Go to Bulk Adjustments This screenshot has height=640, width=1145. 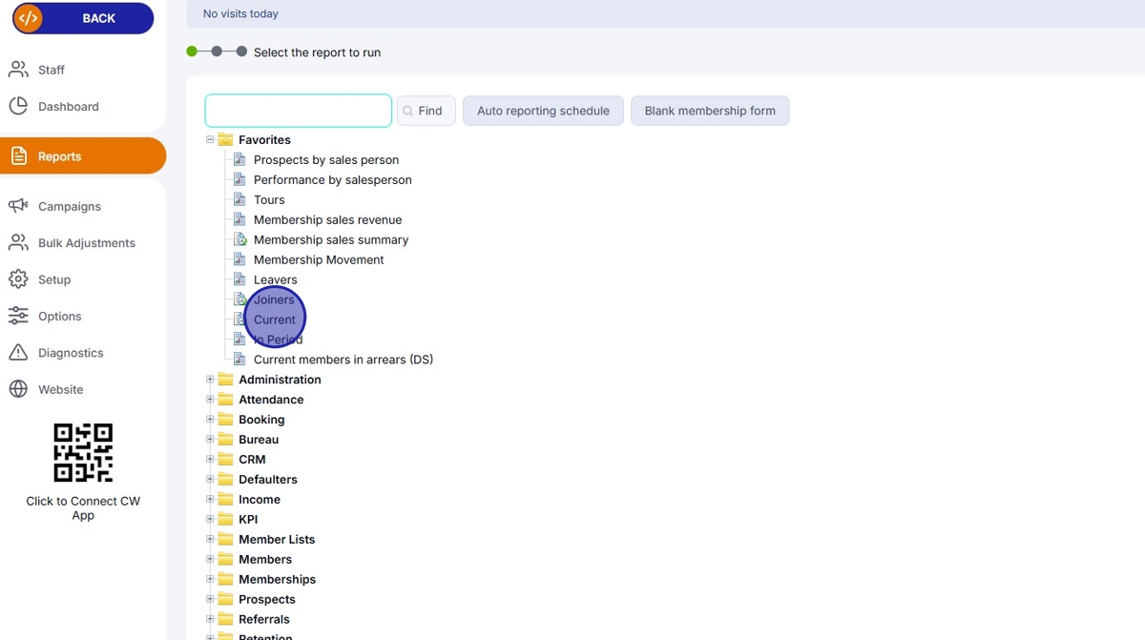pos(86,243)
